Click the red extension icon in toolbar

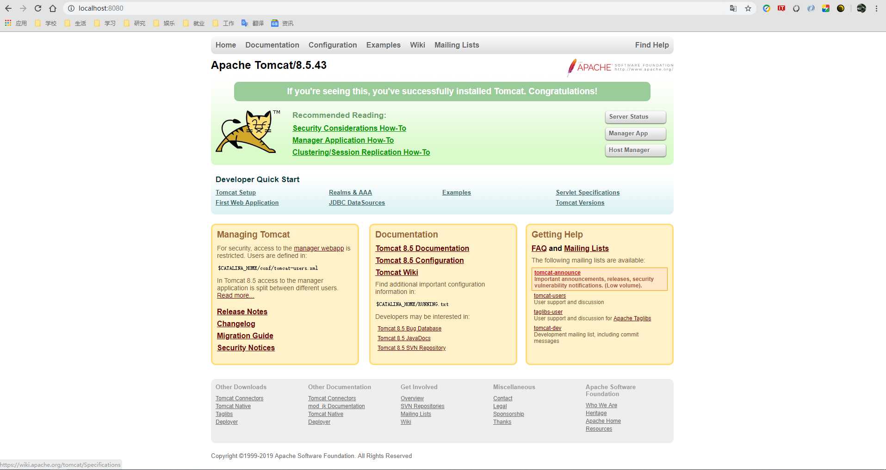point(781,8)
